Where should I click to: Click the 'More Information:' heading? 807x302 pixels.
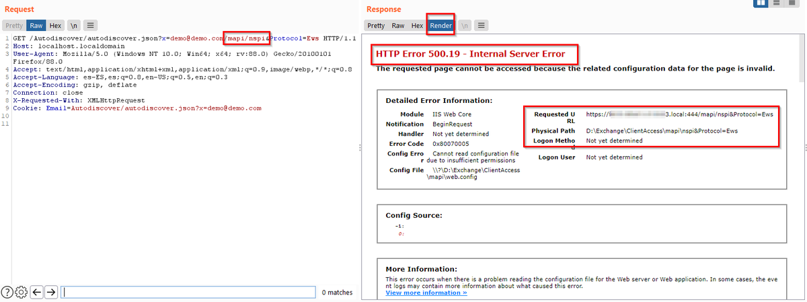421,268
